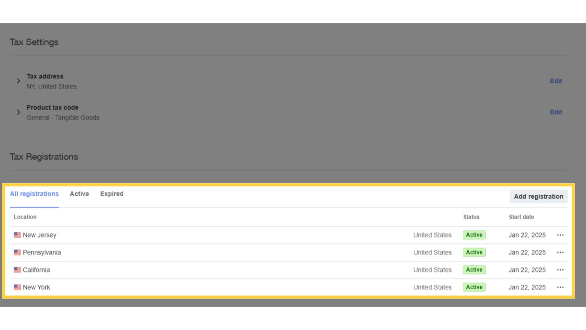Select the Expired registrations tab
This screenshot has height=330, width=586.
pyautogui.click(x=112, y=194)
